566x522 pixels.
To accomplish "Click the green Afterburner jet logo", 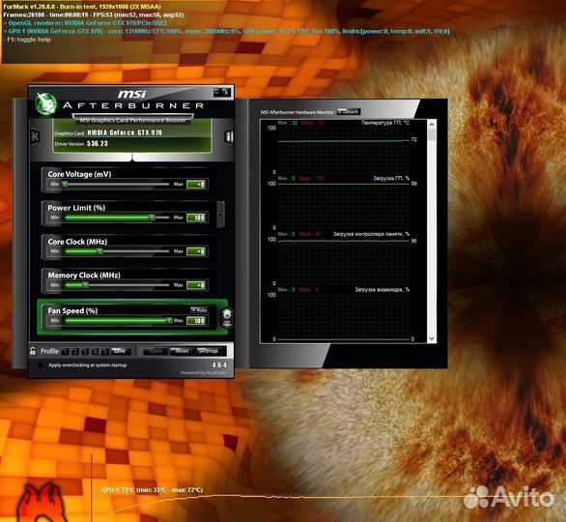I will point(45,103).
